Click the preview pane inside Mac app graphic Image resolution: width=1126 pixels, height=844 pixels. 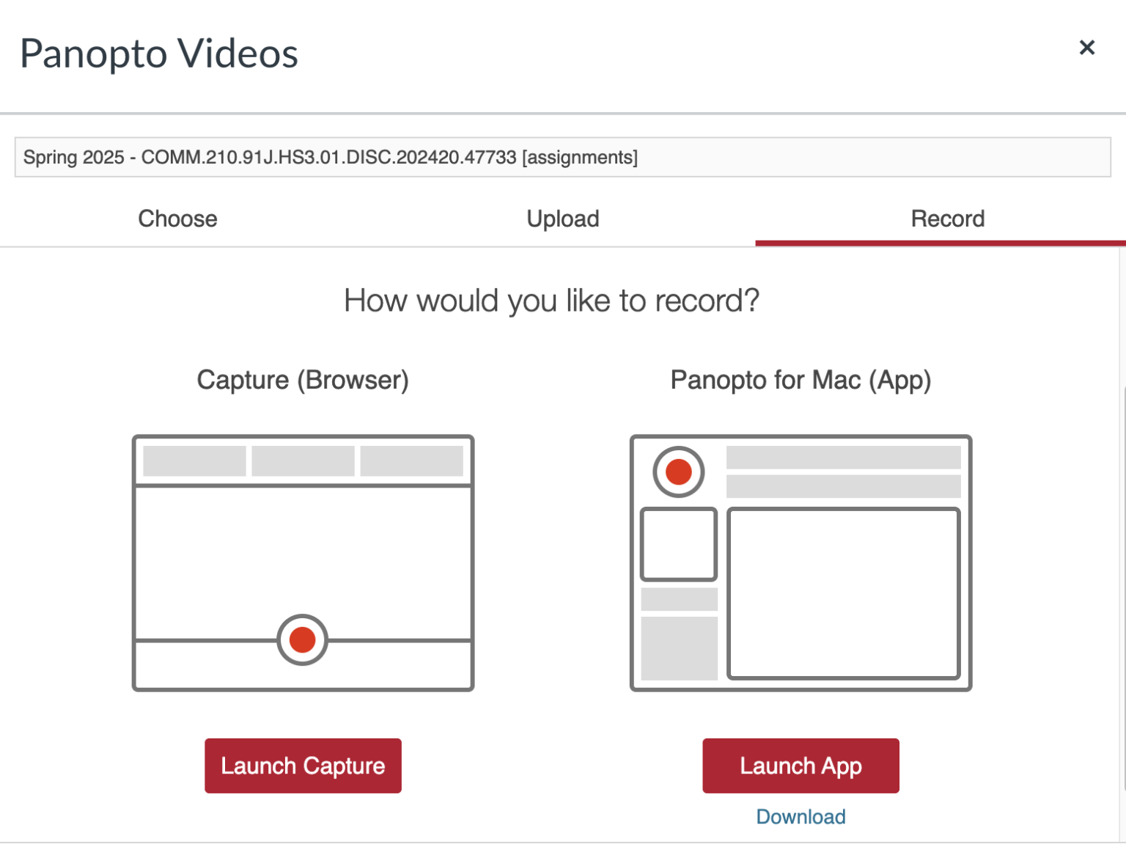[x=843, y=594]
